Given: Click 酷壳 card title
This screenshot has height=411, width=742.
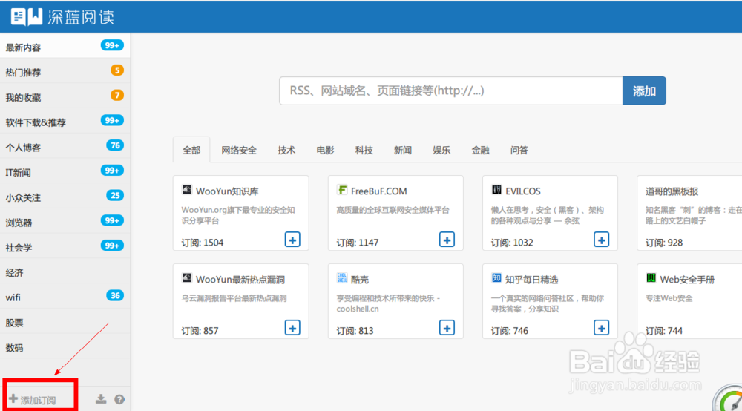Looking at the screenshot, I should pos(360,280).
